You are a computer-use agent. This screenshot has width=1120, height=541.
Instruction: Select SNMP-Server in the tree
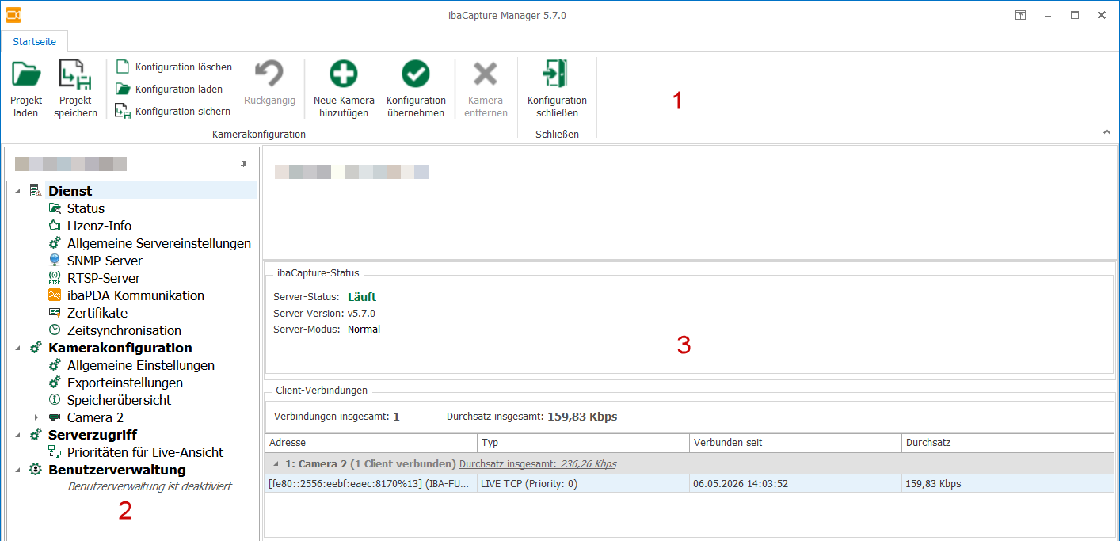(x=105, y=261)
